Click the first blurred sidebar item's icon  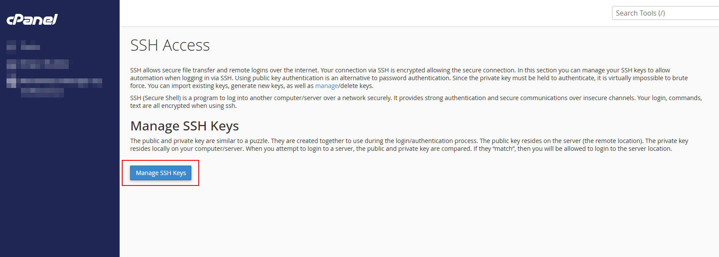[11, 45]
